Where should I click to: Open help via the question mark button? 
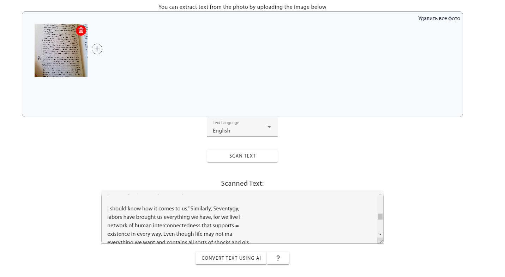(x=278, y=258)
